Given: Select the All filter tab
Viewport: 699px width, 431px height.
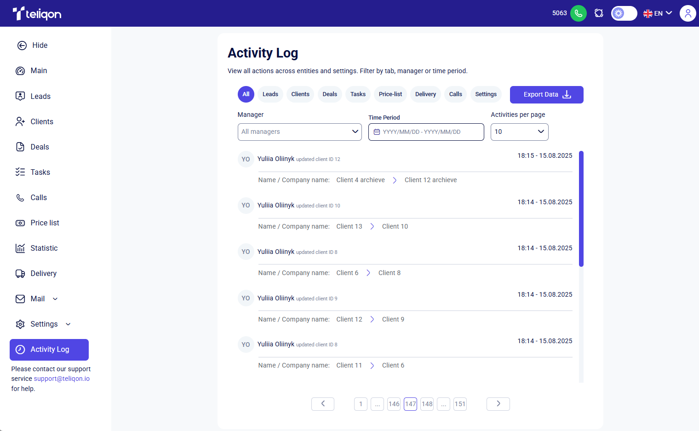Looking at the screenshot, I should click(246, 94).
